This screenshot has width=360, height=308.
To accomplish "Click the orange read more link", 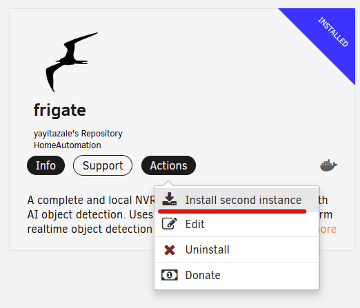I will pos(328,229).
